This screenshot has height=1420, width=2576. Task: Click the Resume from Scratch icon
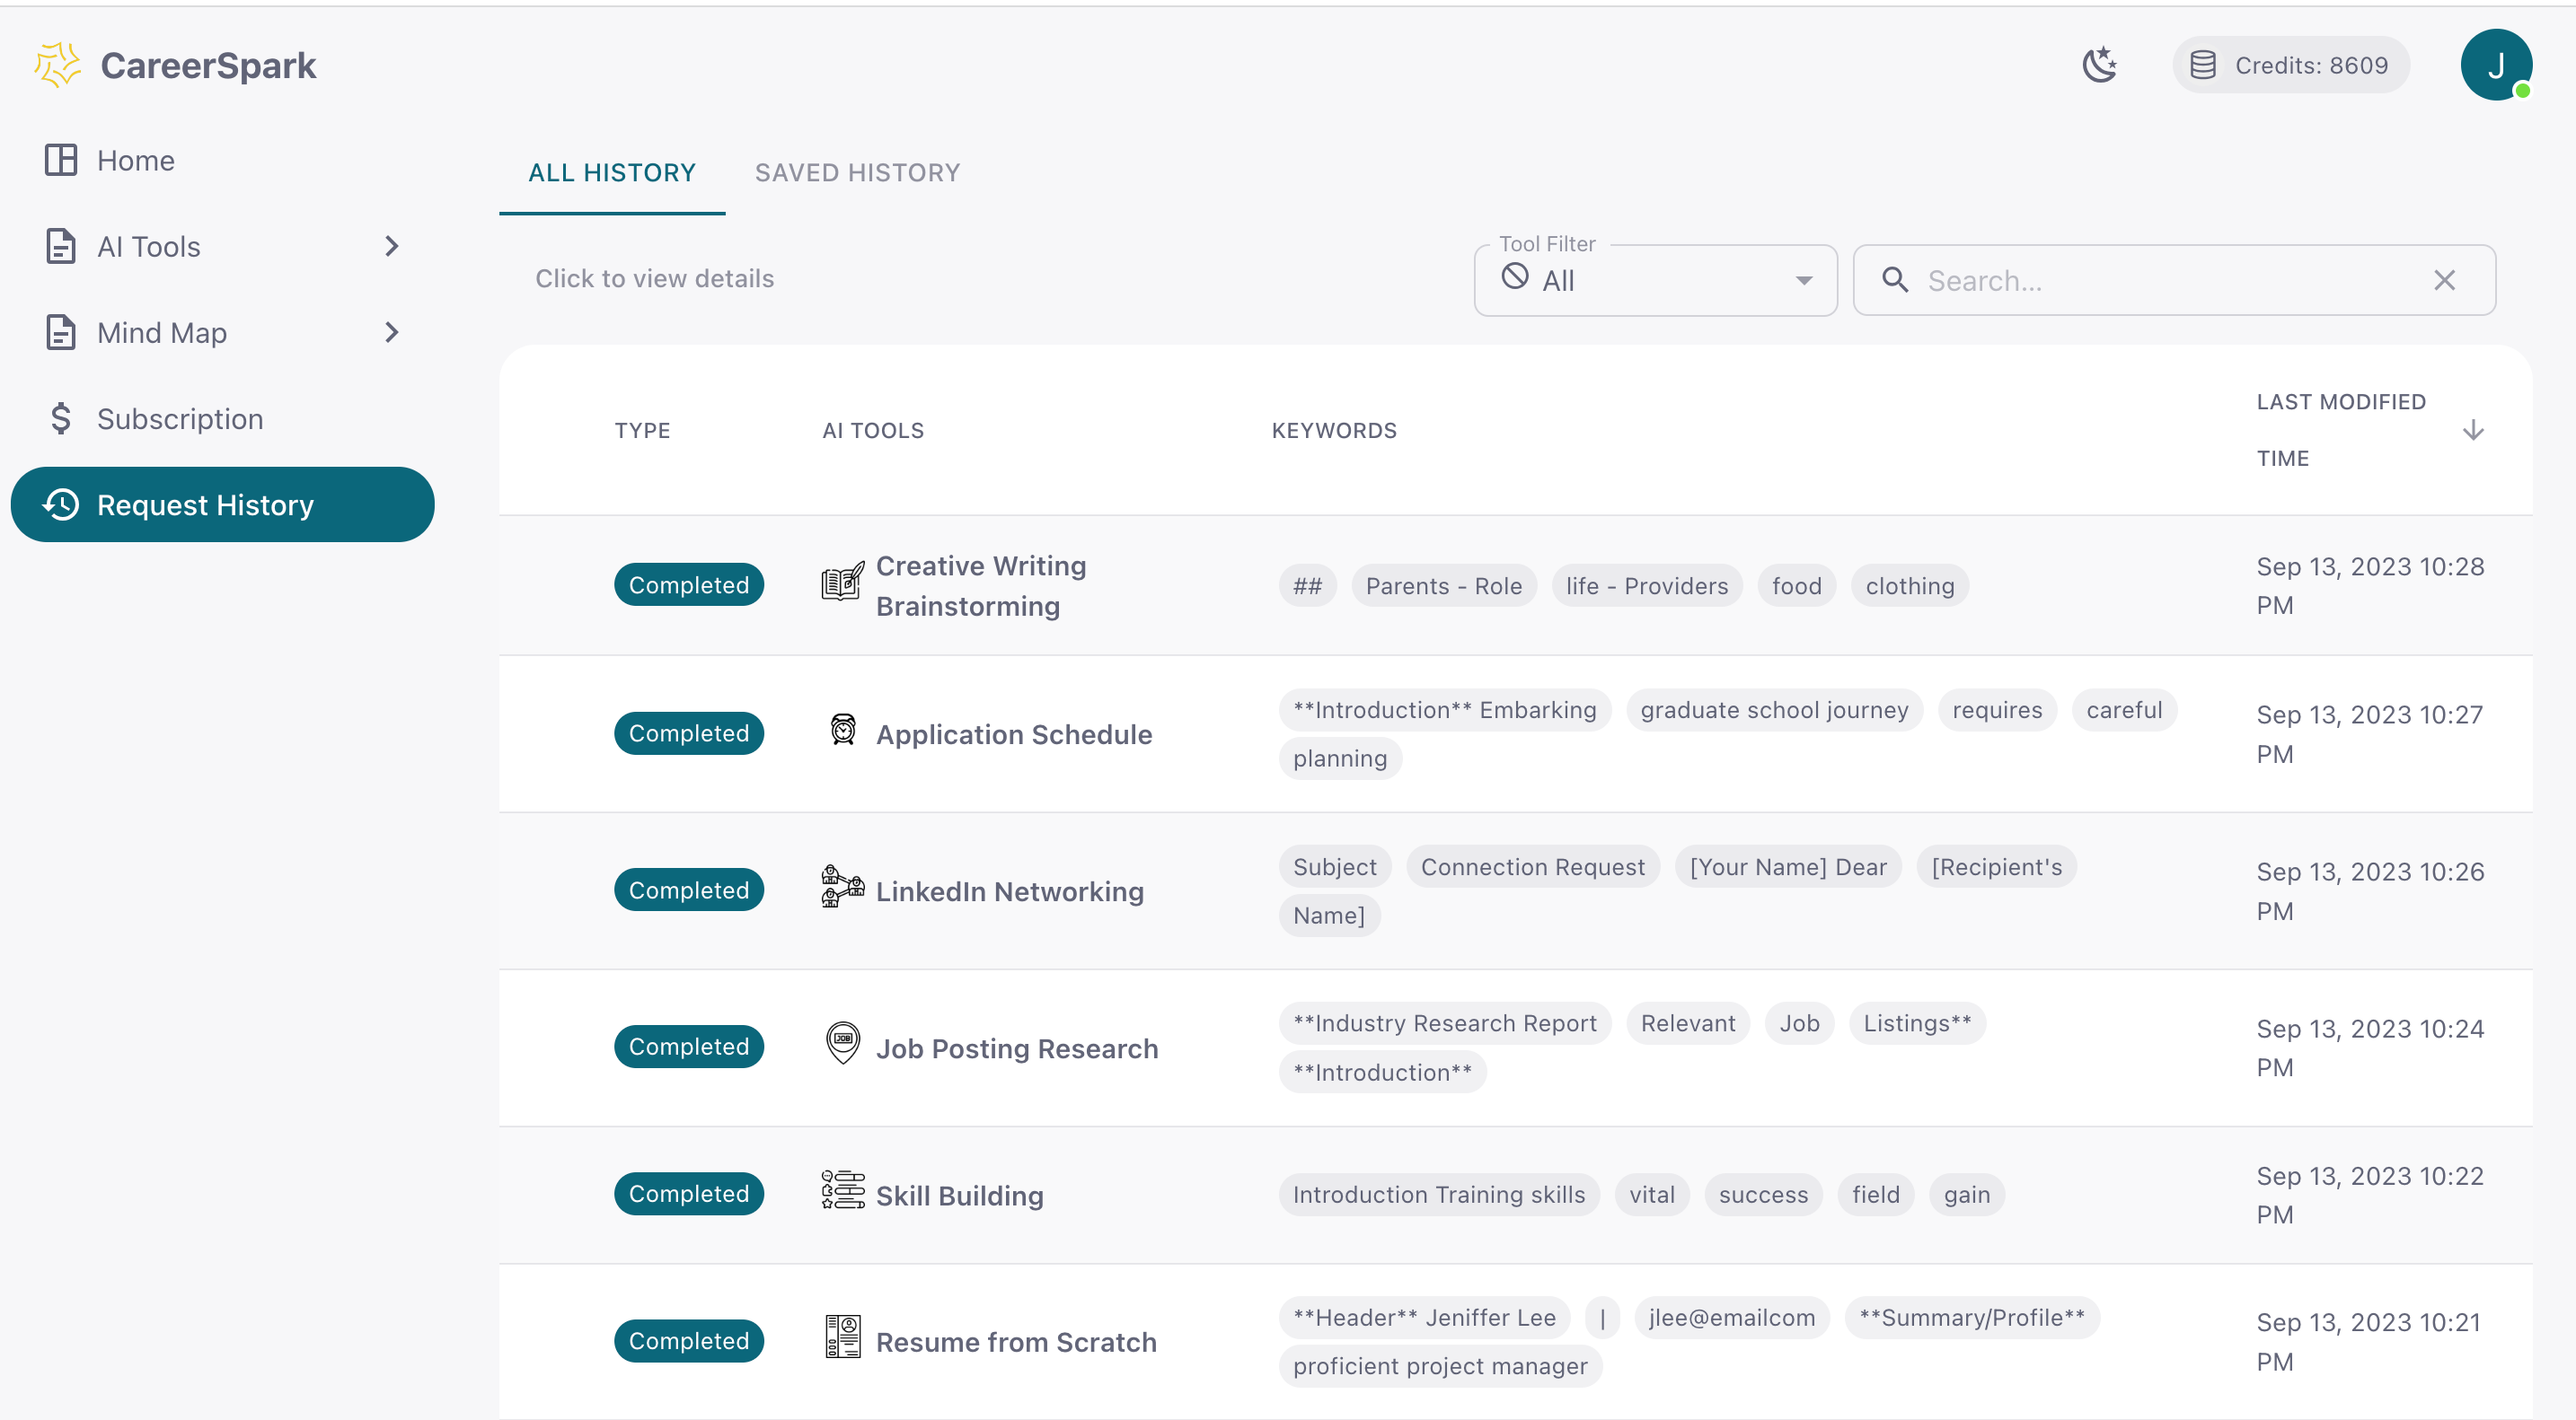coord(843,1338)
